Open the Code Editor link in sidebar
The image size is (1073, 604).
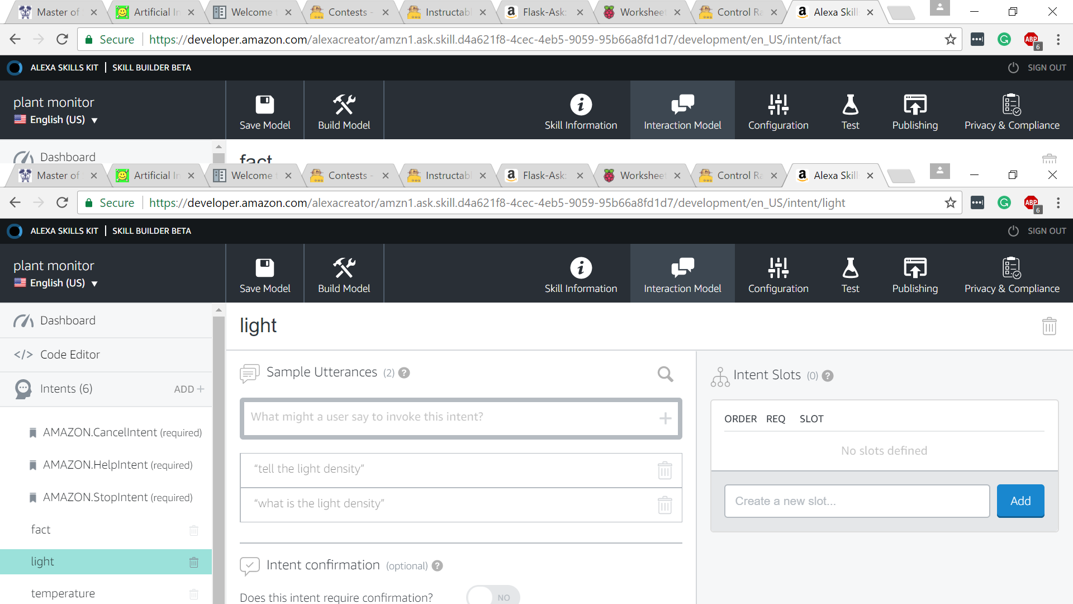70,355
